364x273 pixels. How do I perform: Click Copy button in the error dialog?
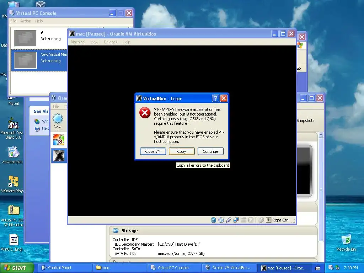182,151
